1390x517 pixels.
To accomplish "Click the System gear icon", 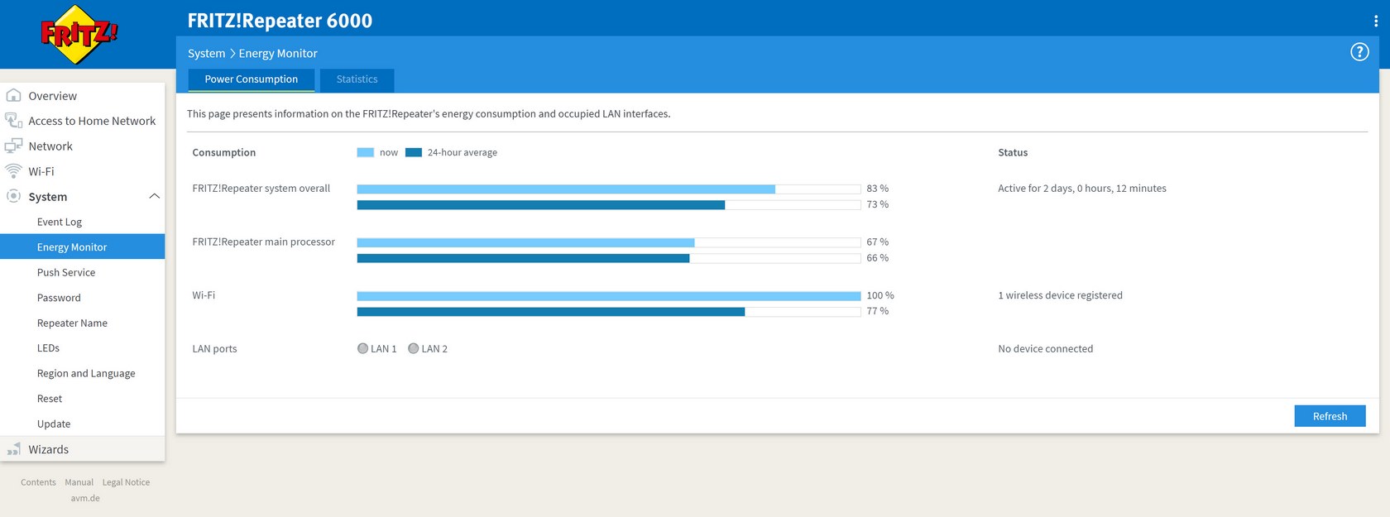I will pos(13,196).
